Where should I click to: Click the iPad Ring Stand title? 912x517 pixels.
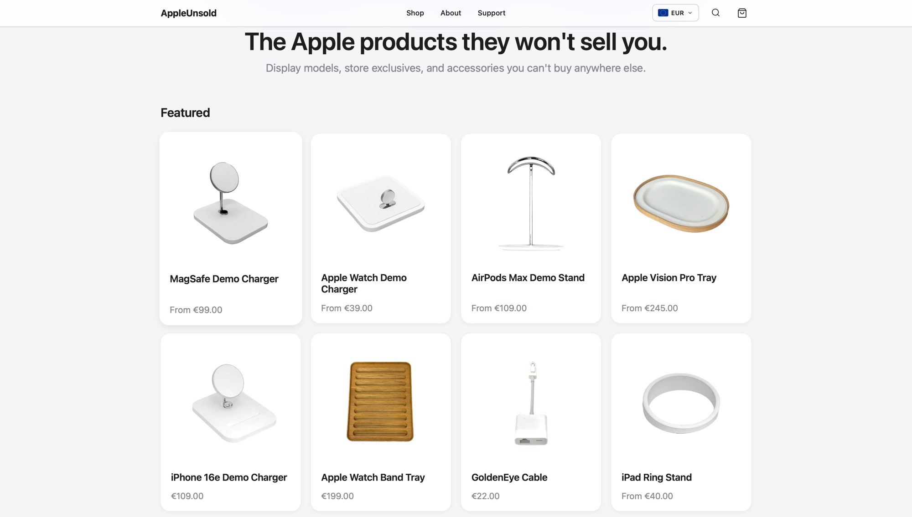656,477
